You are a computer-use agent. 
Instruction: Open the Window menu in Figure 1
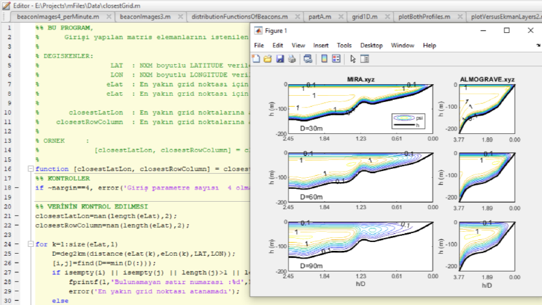pos(403,45)
